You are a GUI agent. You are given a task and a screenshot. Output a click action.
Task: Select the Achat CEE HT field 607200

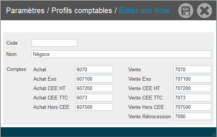(94, 88)
